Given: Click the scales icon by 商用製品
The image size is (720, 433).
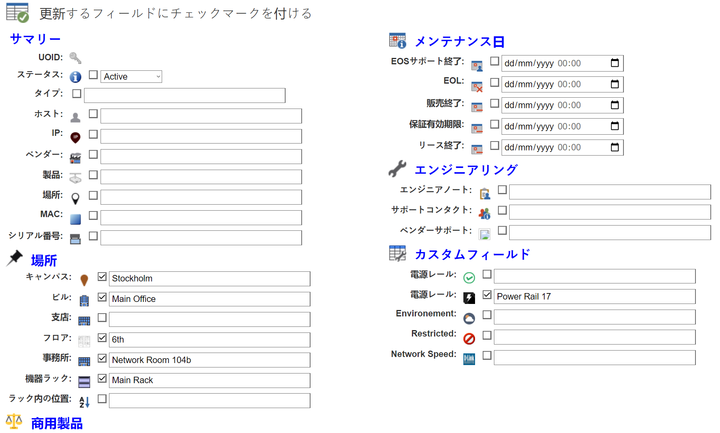Looking at the screenshot, I should (x=14, y=421).
